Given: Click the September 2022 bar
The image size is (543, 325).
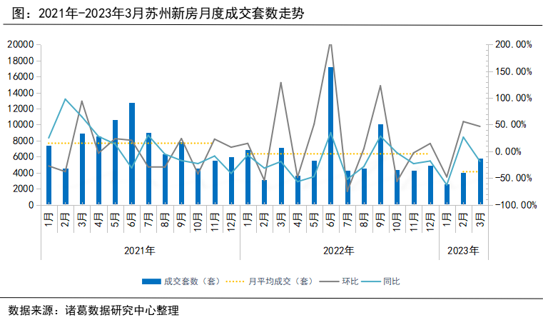Looking at the screenshot, I should (380, 164).
